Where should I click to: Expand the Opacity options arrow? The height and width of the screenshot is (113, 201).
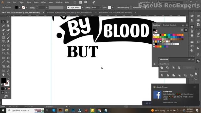point(101,8)
